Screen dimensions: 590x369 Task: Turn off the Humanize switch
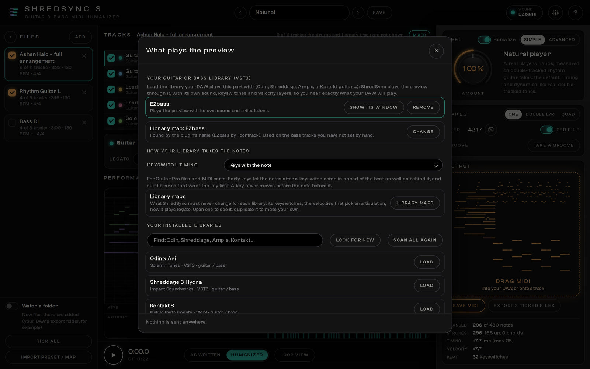484,39
